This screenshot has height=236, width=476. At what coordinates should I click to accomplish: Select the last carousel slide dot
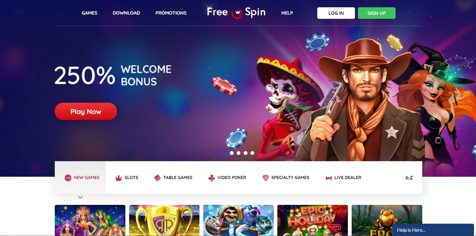252,153
